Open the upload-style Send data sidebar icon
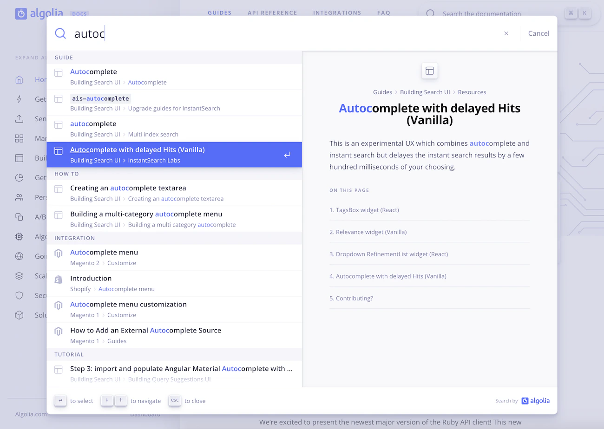Image resolution: width=604 pixels, height=429 pixels. (x=19, y=118)
